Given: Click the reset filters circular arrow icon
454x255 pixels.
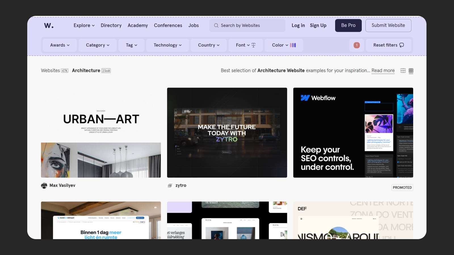Looking at the screenshot, I should (x=402, y=45).
